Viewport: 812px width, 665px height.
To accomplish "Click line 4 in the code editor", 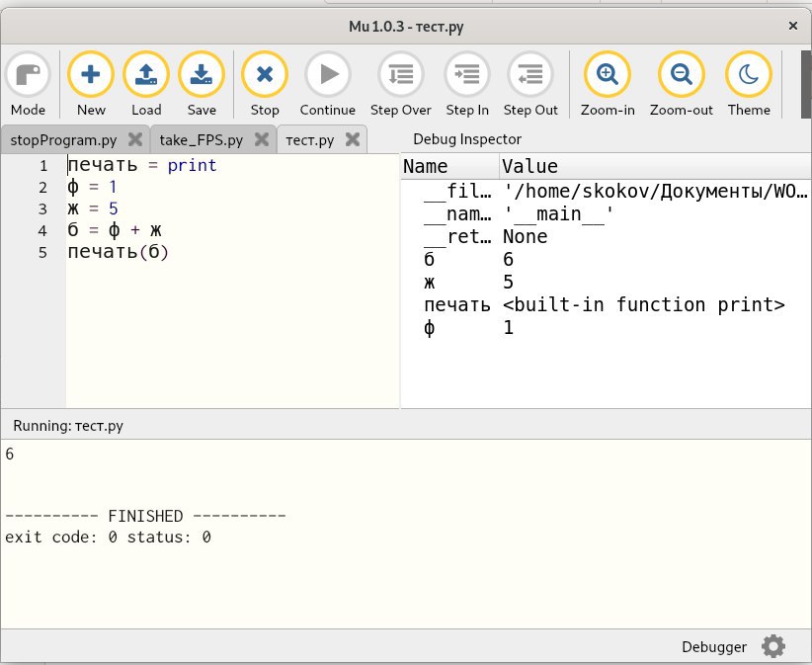I will point(116,230).
